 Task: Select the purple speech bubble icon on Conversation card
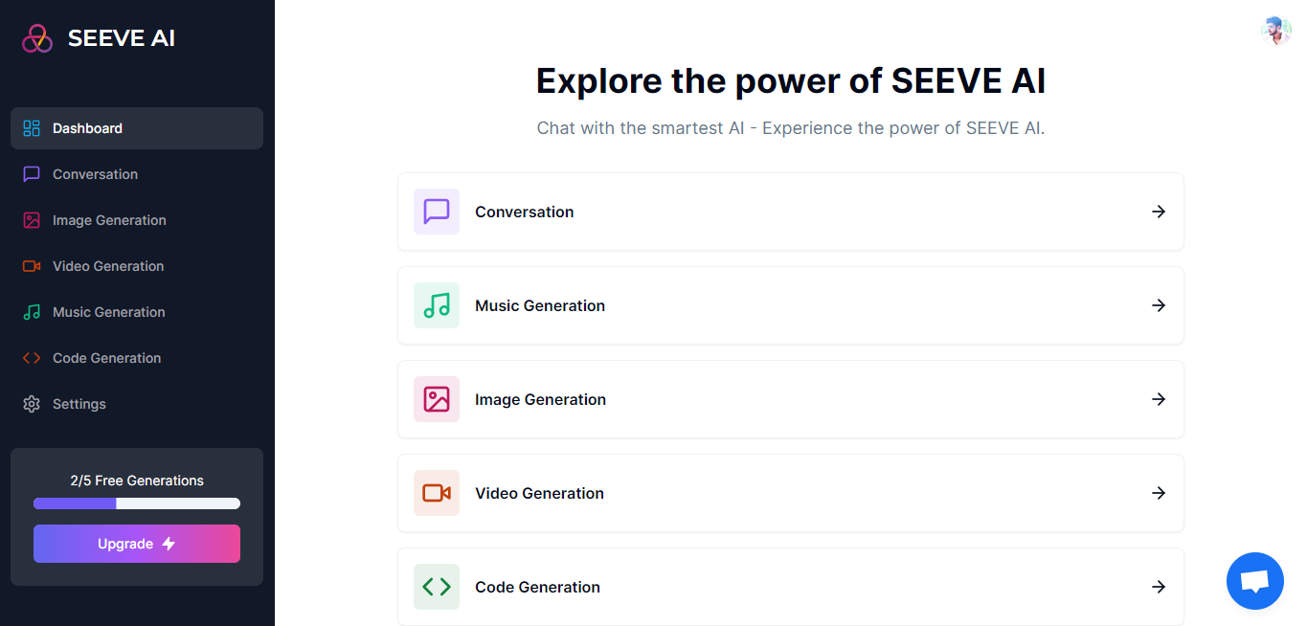coord(436,212)
